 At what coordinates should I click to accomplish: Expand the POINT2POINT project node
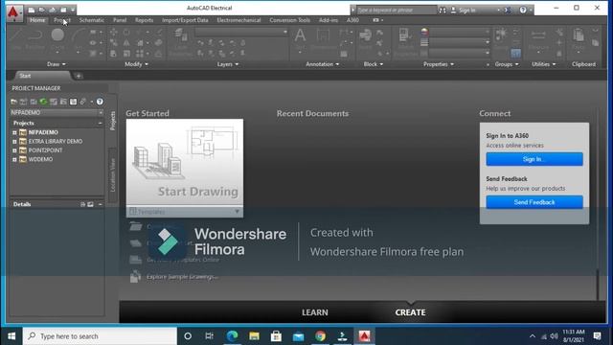pyautogui.click(x=14, y=150)
